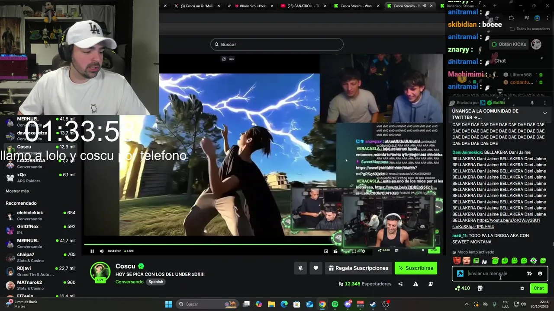The height and width of the screenshot is (311, 554).
Task: Open Coscu's channel avatar
Action: coord(100,272)
